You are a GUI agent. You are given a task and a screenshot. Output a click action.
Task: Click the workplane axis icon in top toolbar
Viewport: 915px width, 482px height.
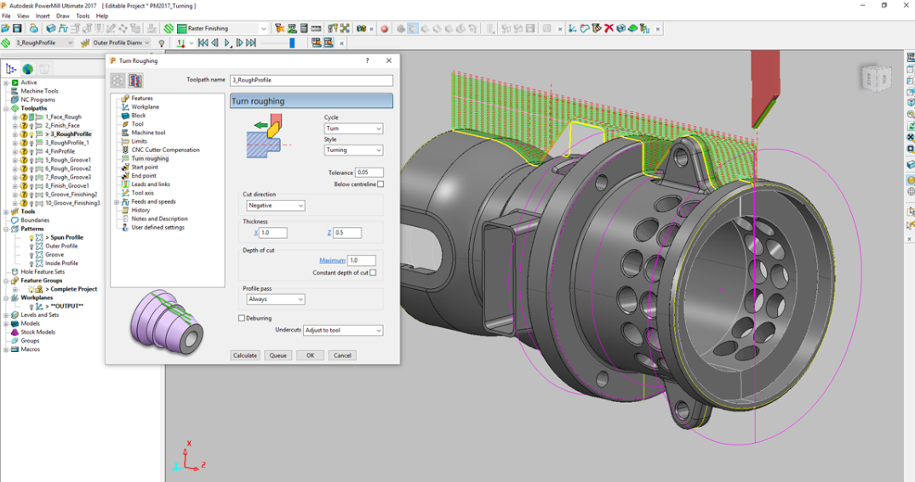coord(573,28)
